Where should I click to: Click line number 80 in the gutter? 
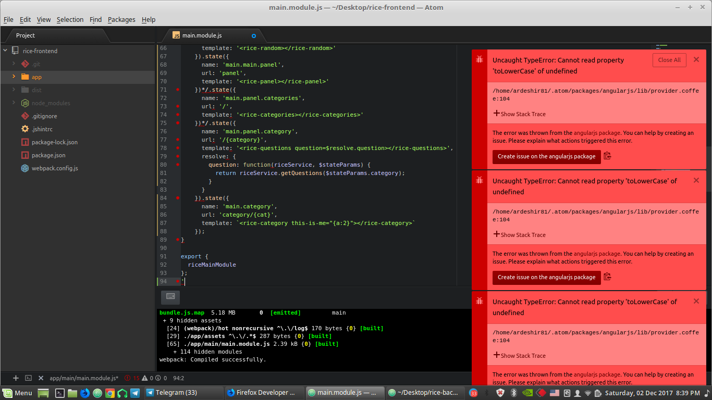(164, 165)
